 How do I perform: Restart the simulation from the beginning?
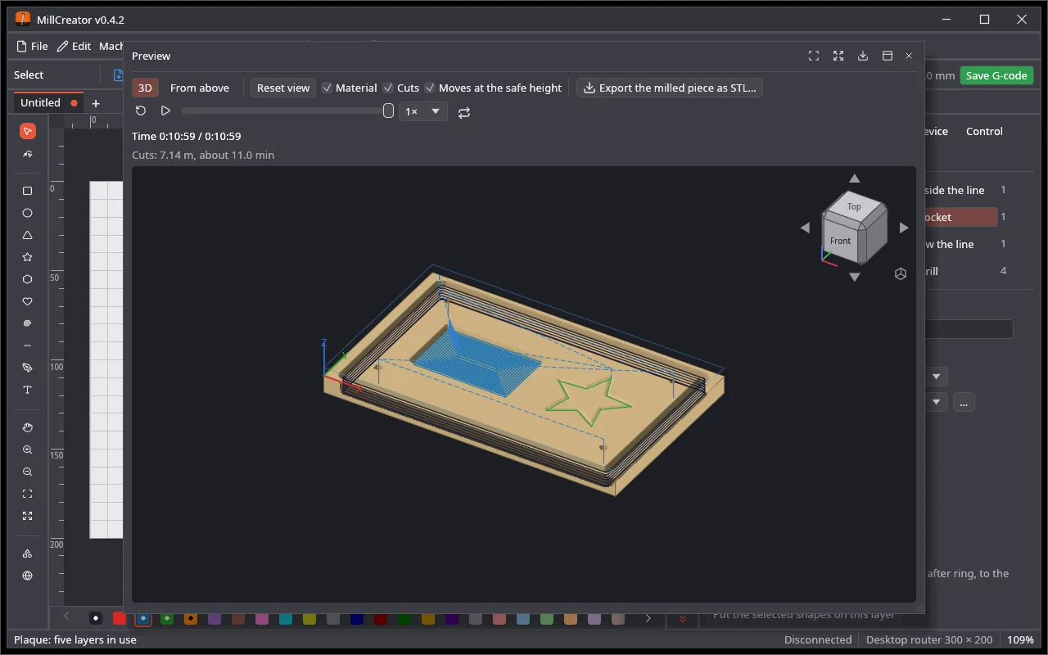pyautogui.click(x=141, y=111)
